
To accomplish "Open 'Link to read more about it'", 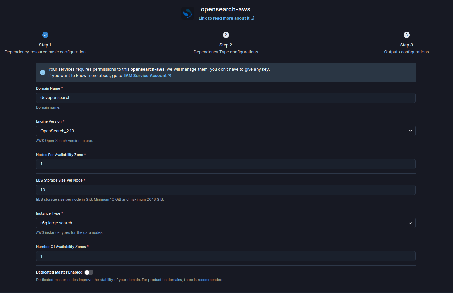I will [224, 18].
